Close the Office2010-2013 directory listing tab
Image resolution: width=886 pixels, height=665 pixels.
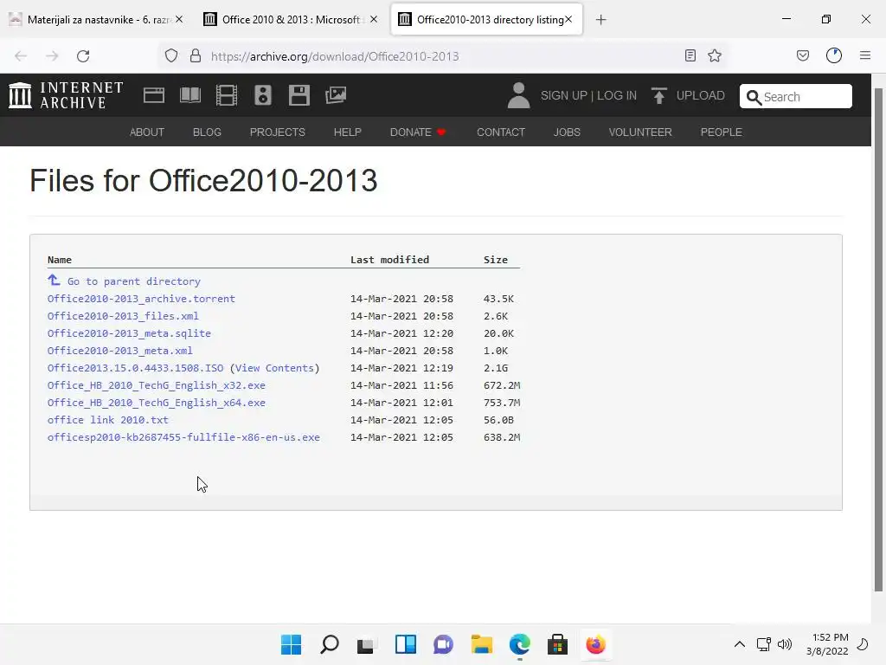pyautogui.click(x=568, y=19)
